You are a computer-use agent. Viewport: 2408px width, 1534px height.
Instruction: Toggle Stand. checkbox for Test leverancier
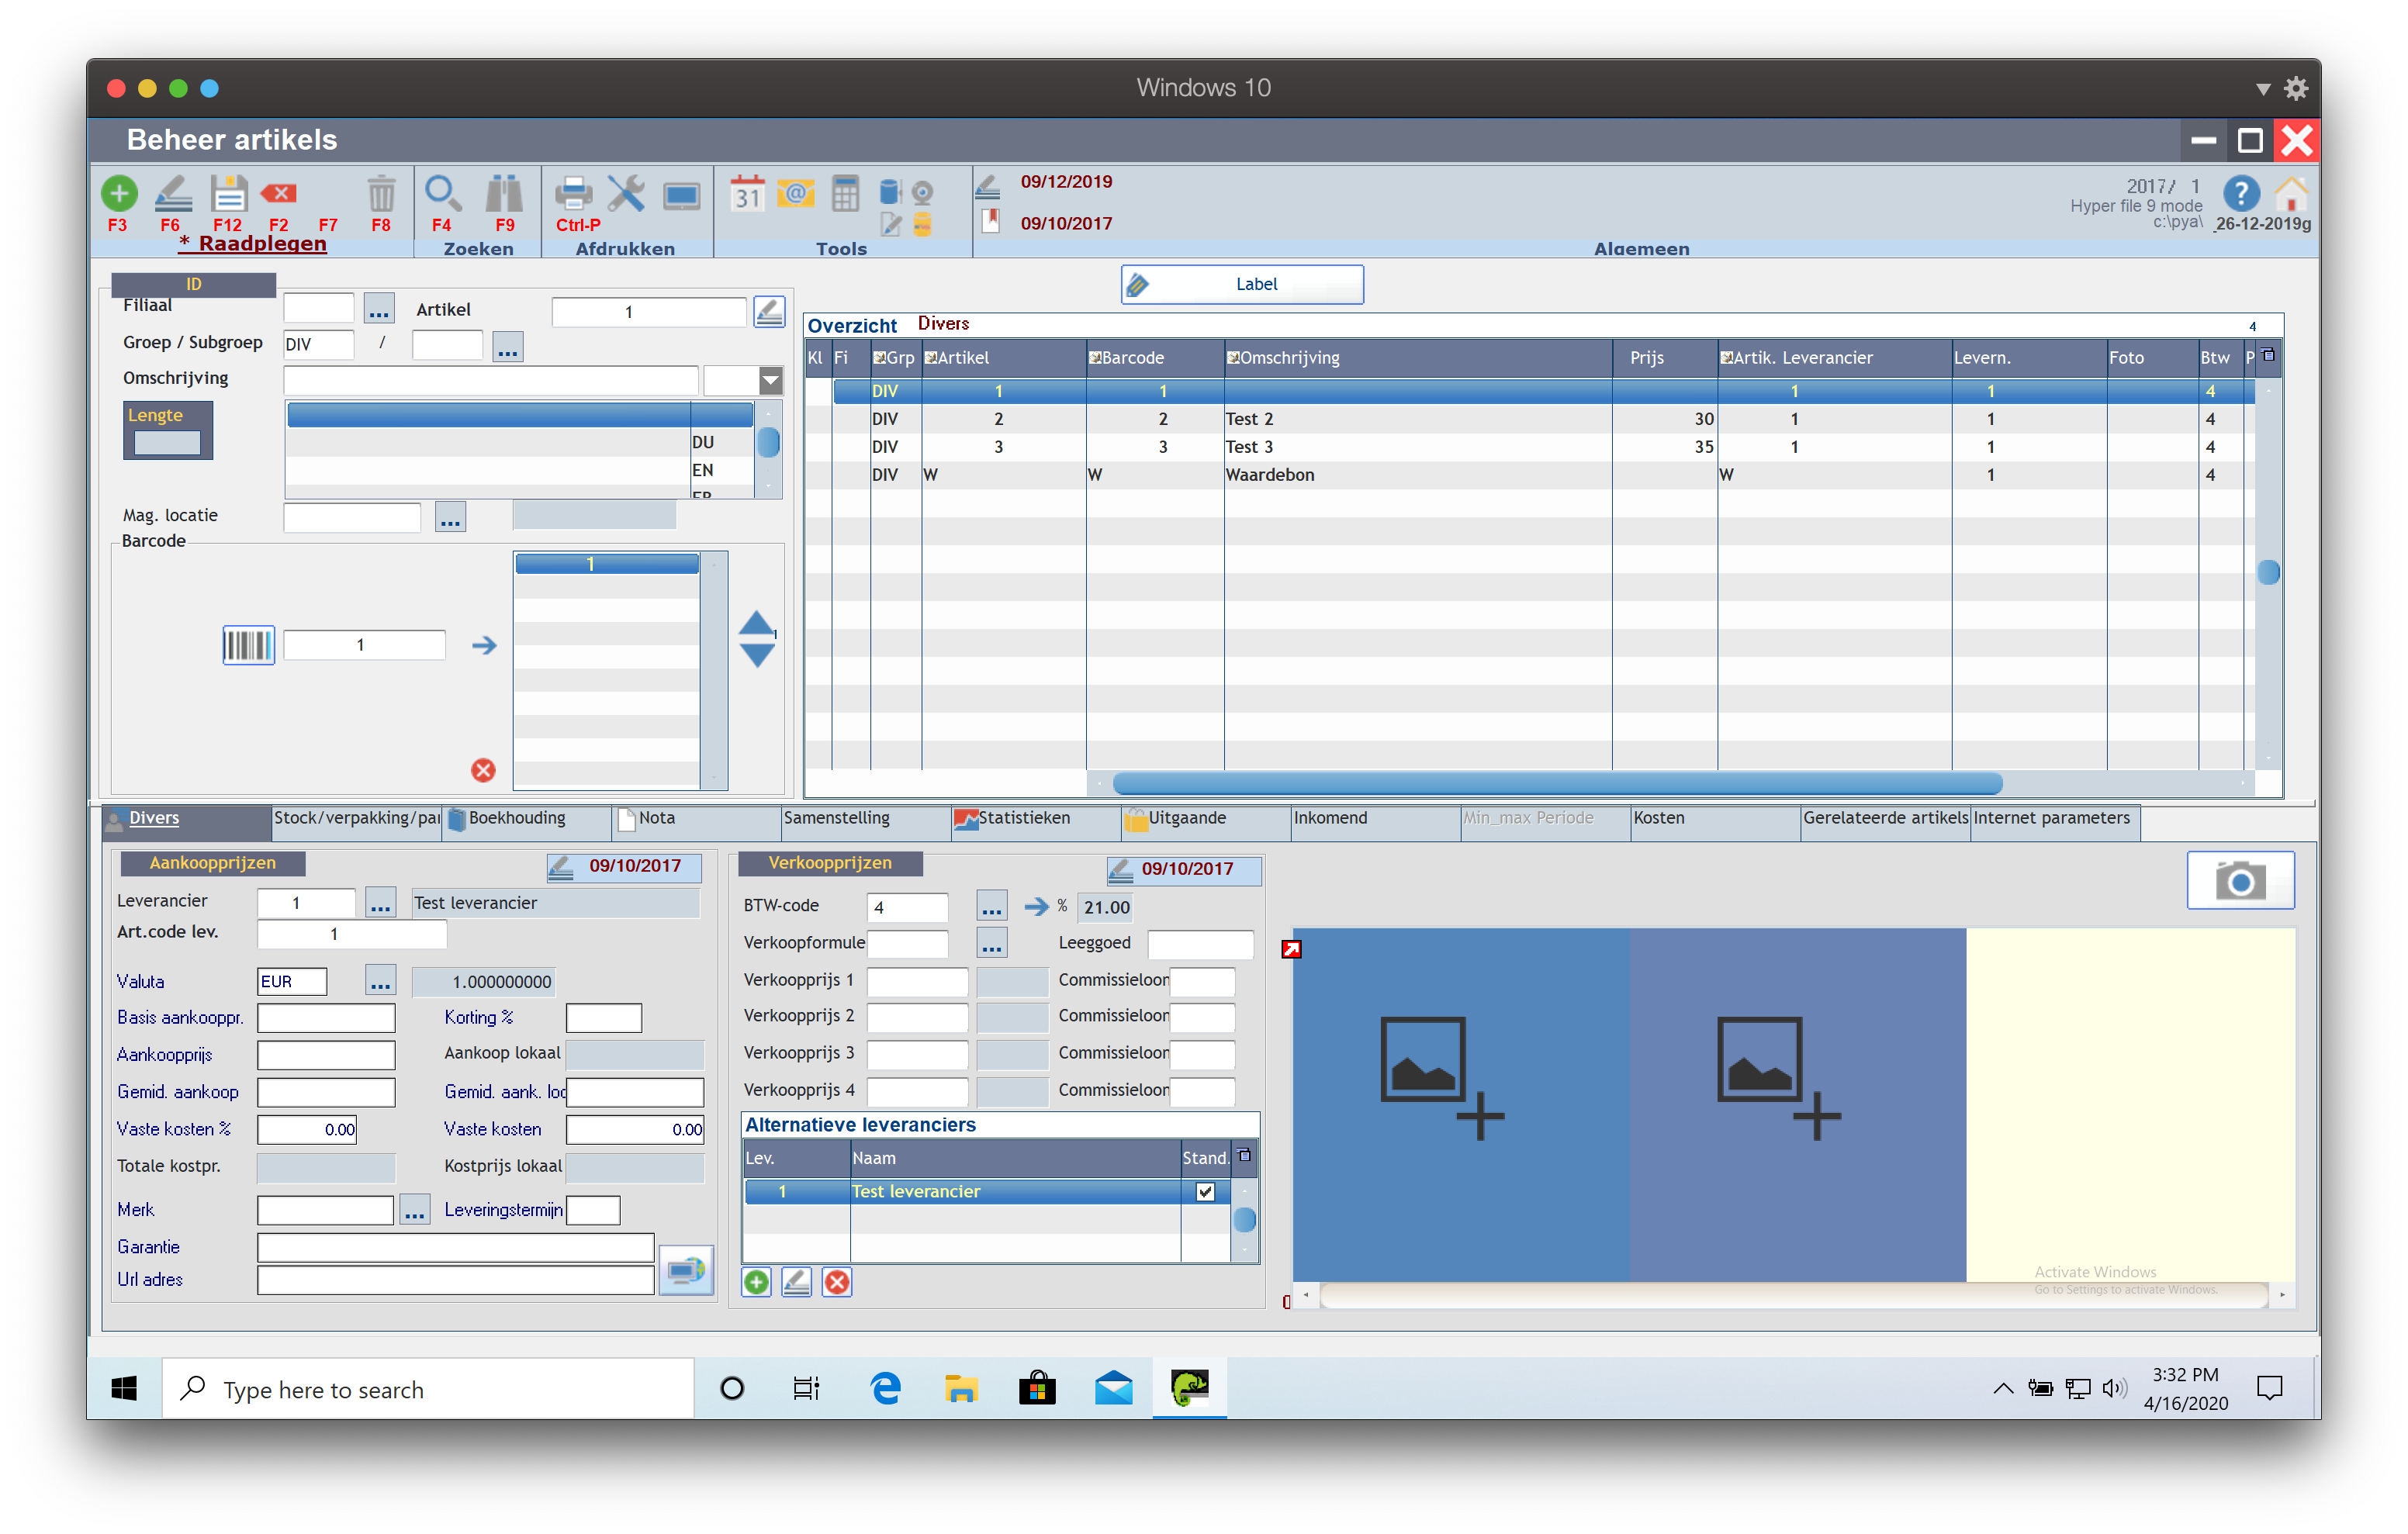(x=1205, y=1191)
